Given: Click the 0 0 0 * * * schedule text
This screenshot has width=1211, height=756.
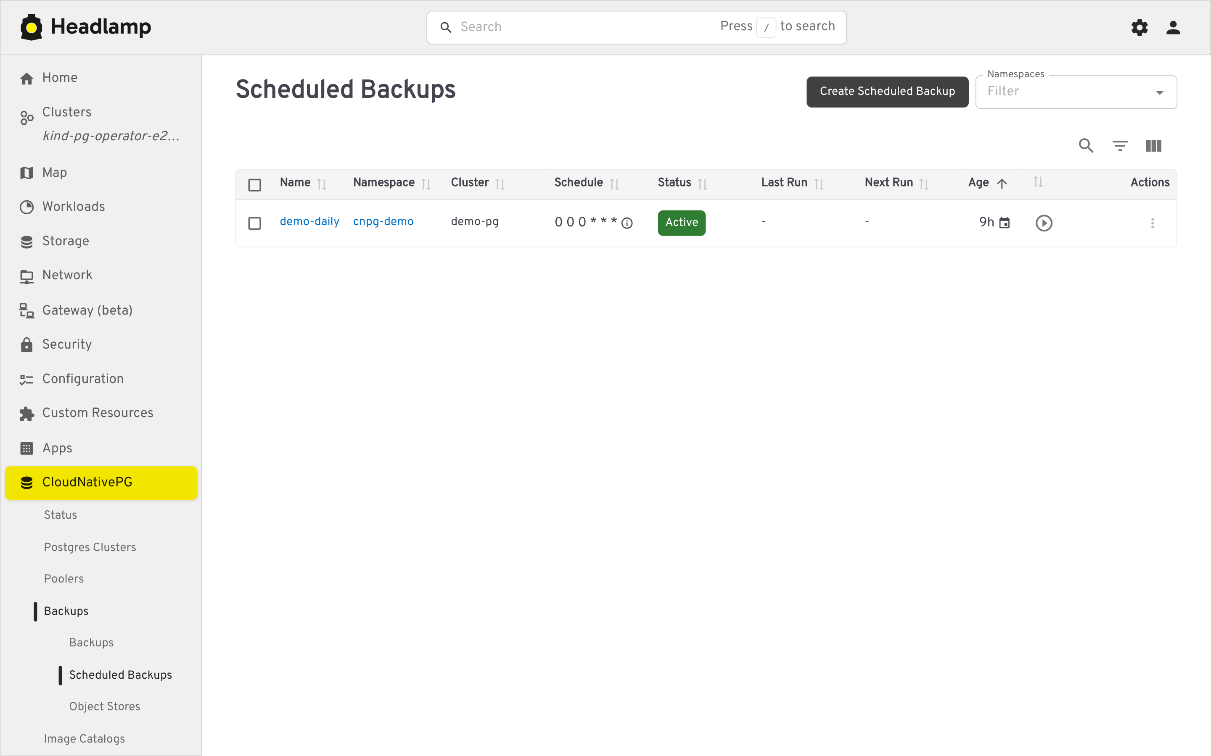Looking at the screenshot, I should click(x=585, y=222).
